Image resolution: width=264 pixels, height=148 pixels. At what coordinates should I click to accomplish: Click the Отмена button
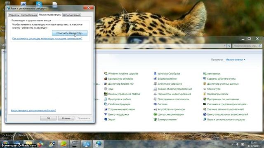coord(66,118)
